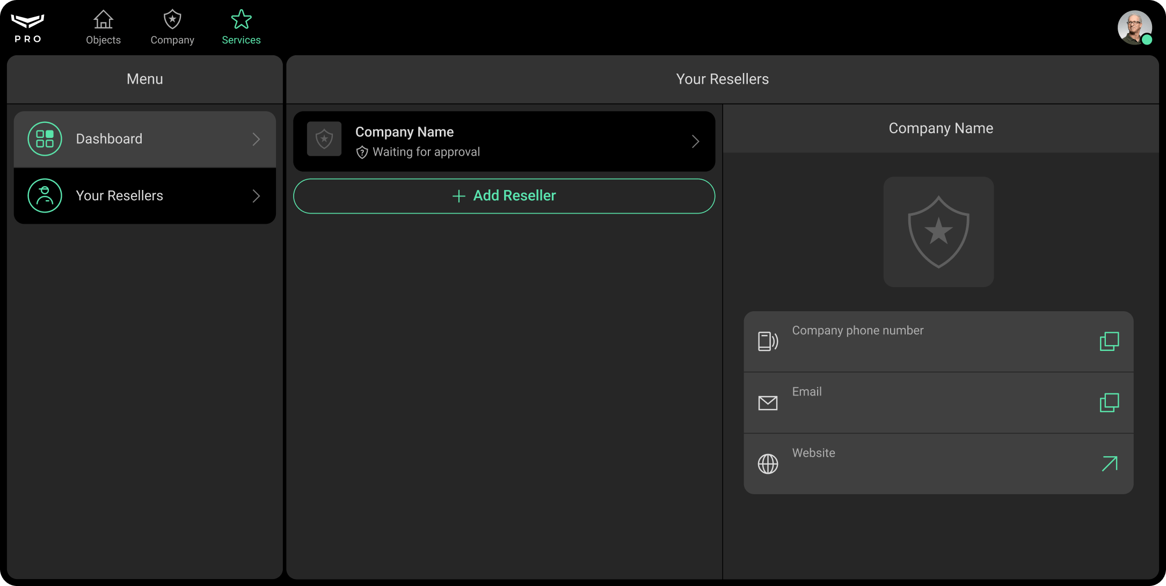Click the Your Resellers person icon

tap(45, 196)
